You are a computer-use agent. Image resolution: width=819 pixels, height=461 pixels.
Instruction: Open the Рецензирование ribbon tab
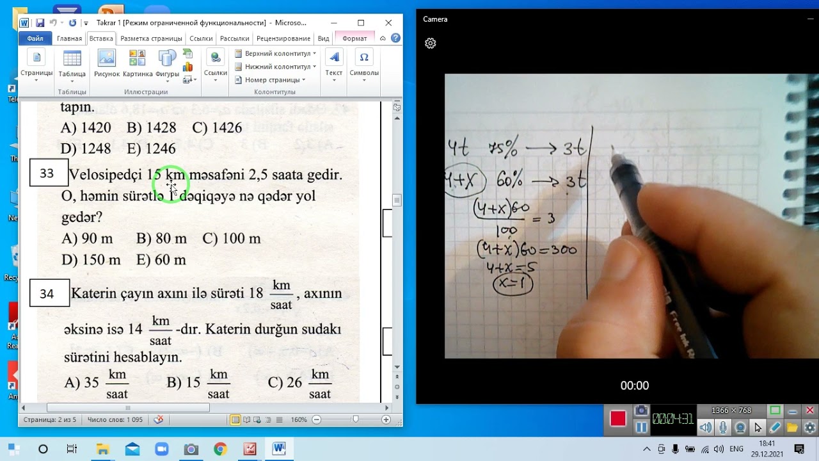(x=283, y=38)
